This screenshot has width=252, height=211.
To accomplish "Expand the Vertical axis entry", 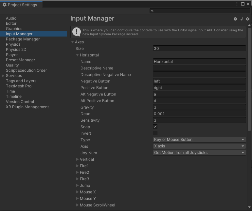I will [78, 159].
